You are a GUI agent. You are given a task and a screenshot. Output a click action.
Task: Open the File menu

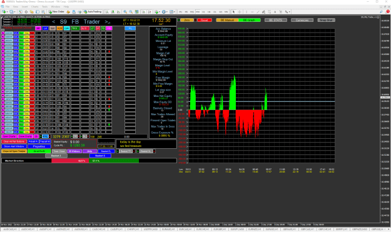(x=8, y=6)
